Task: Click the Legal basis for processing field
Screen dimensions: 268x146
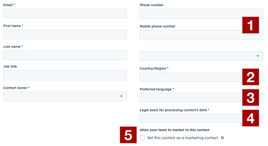Action: point(201,118)
